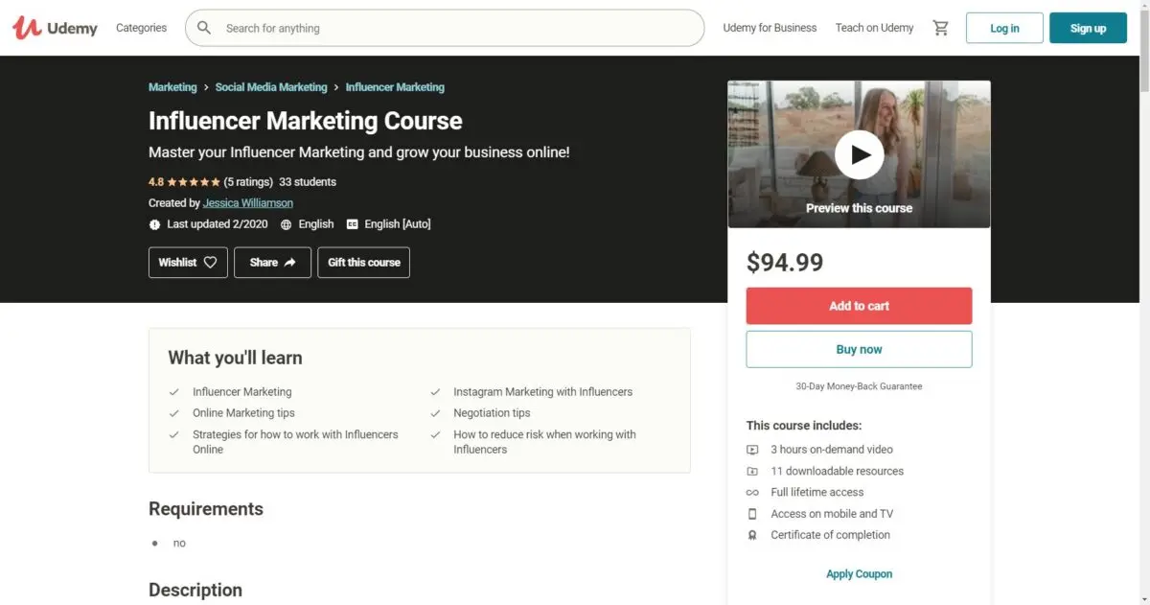Viewport: 1150px width, 605px height.
Task: Open the shopping cart icon
Action: pyautogui.click(x=940, y=28)
